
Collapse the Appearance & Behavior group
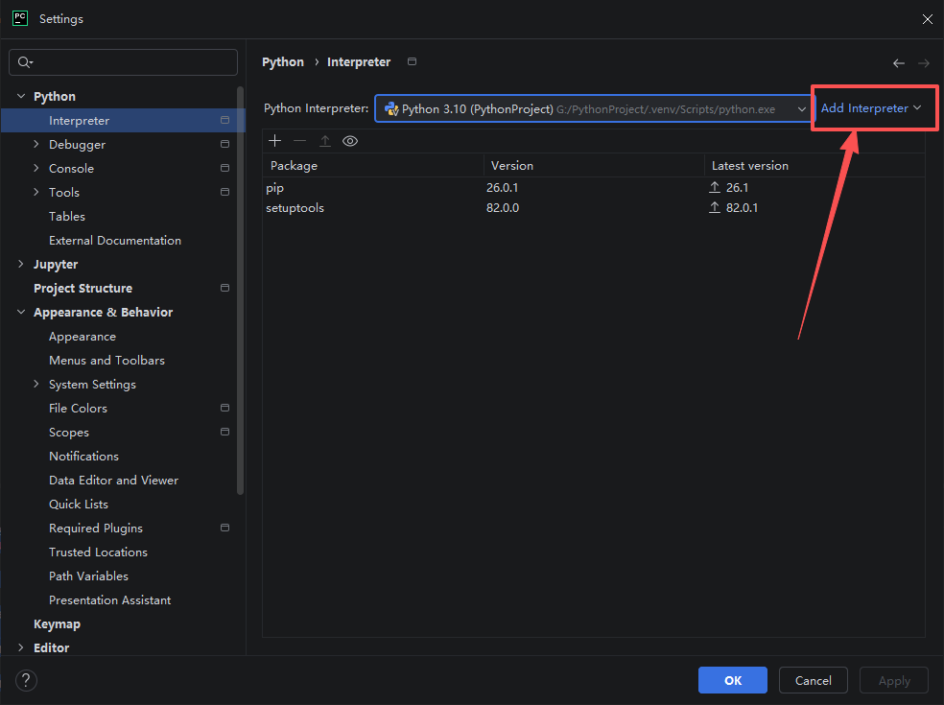tap(21, 312)
